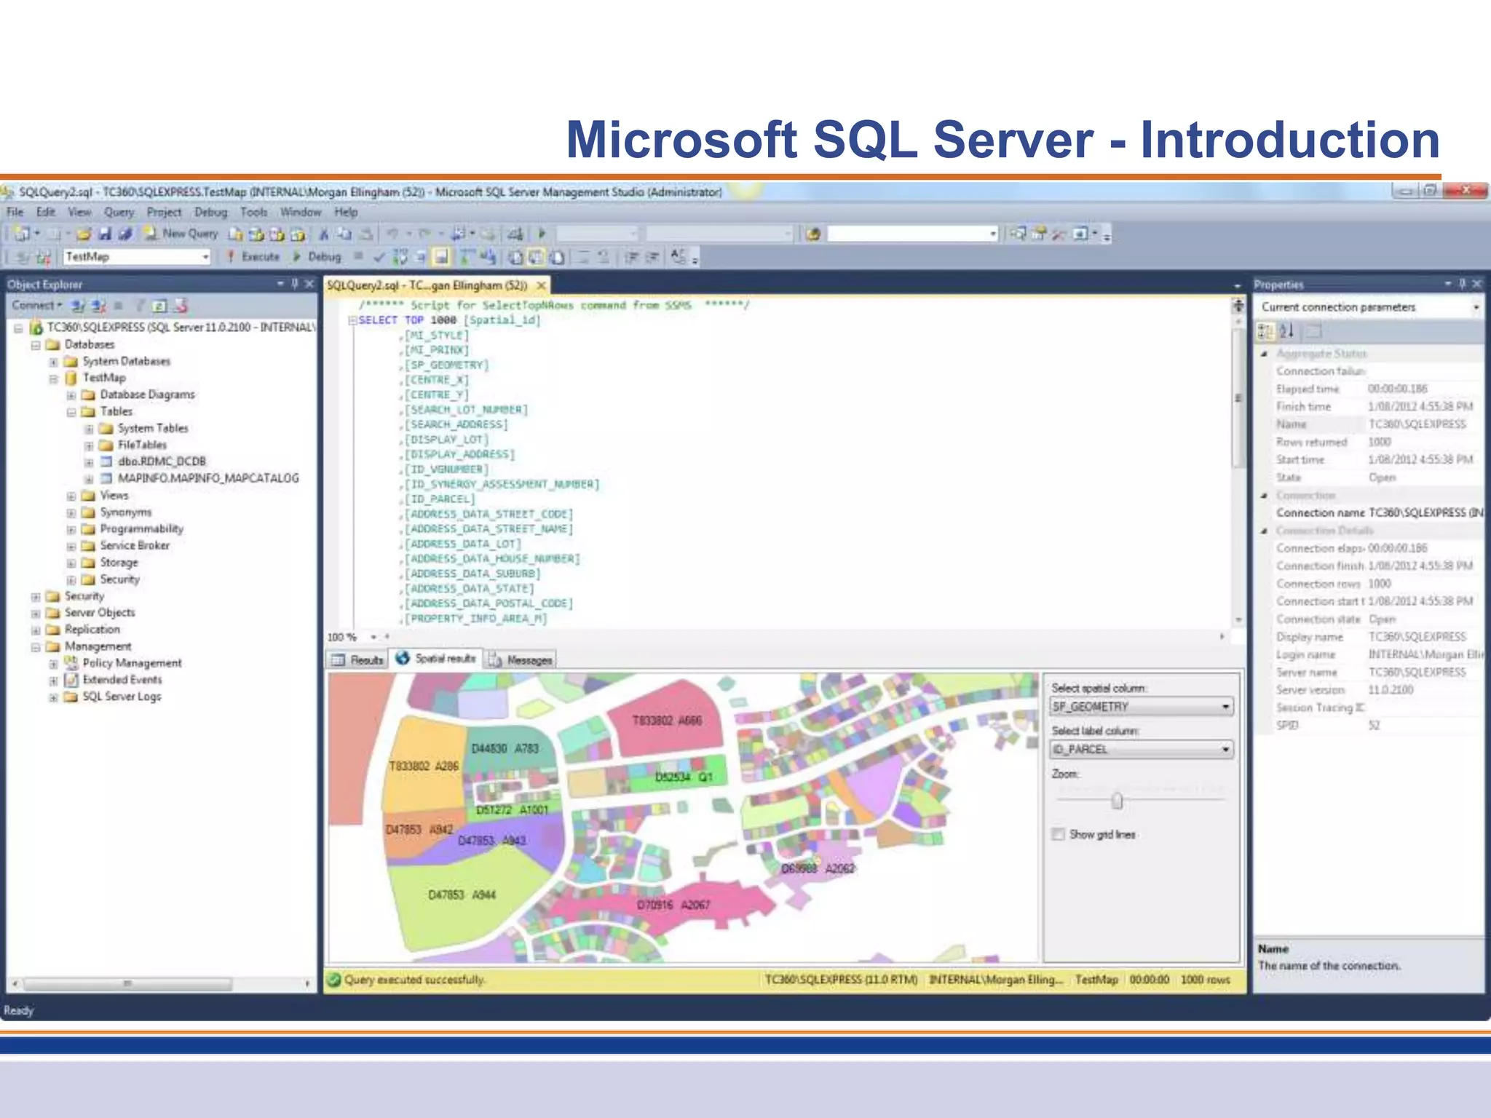Click the Change Connection icon
The image size is (1491, 1118).
44,257
